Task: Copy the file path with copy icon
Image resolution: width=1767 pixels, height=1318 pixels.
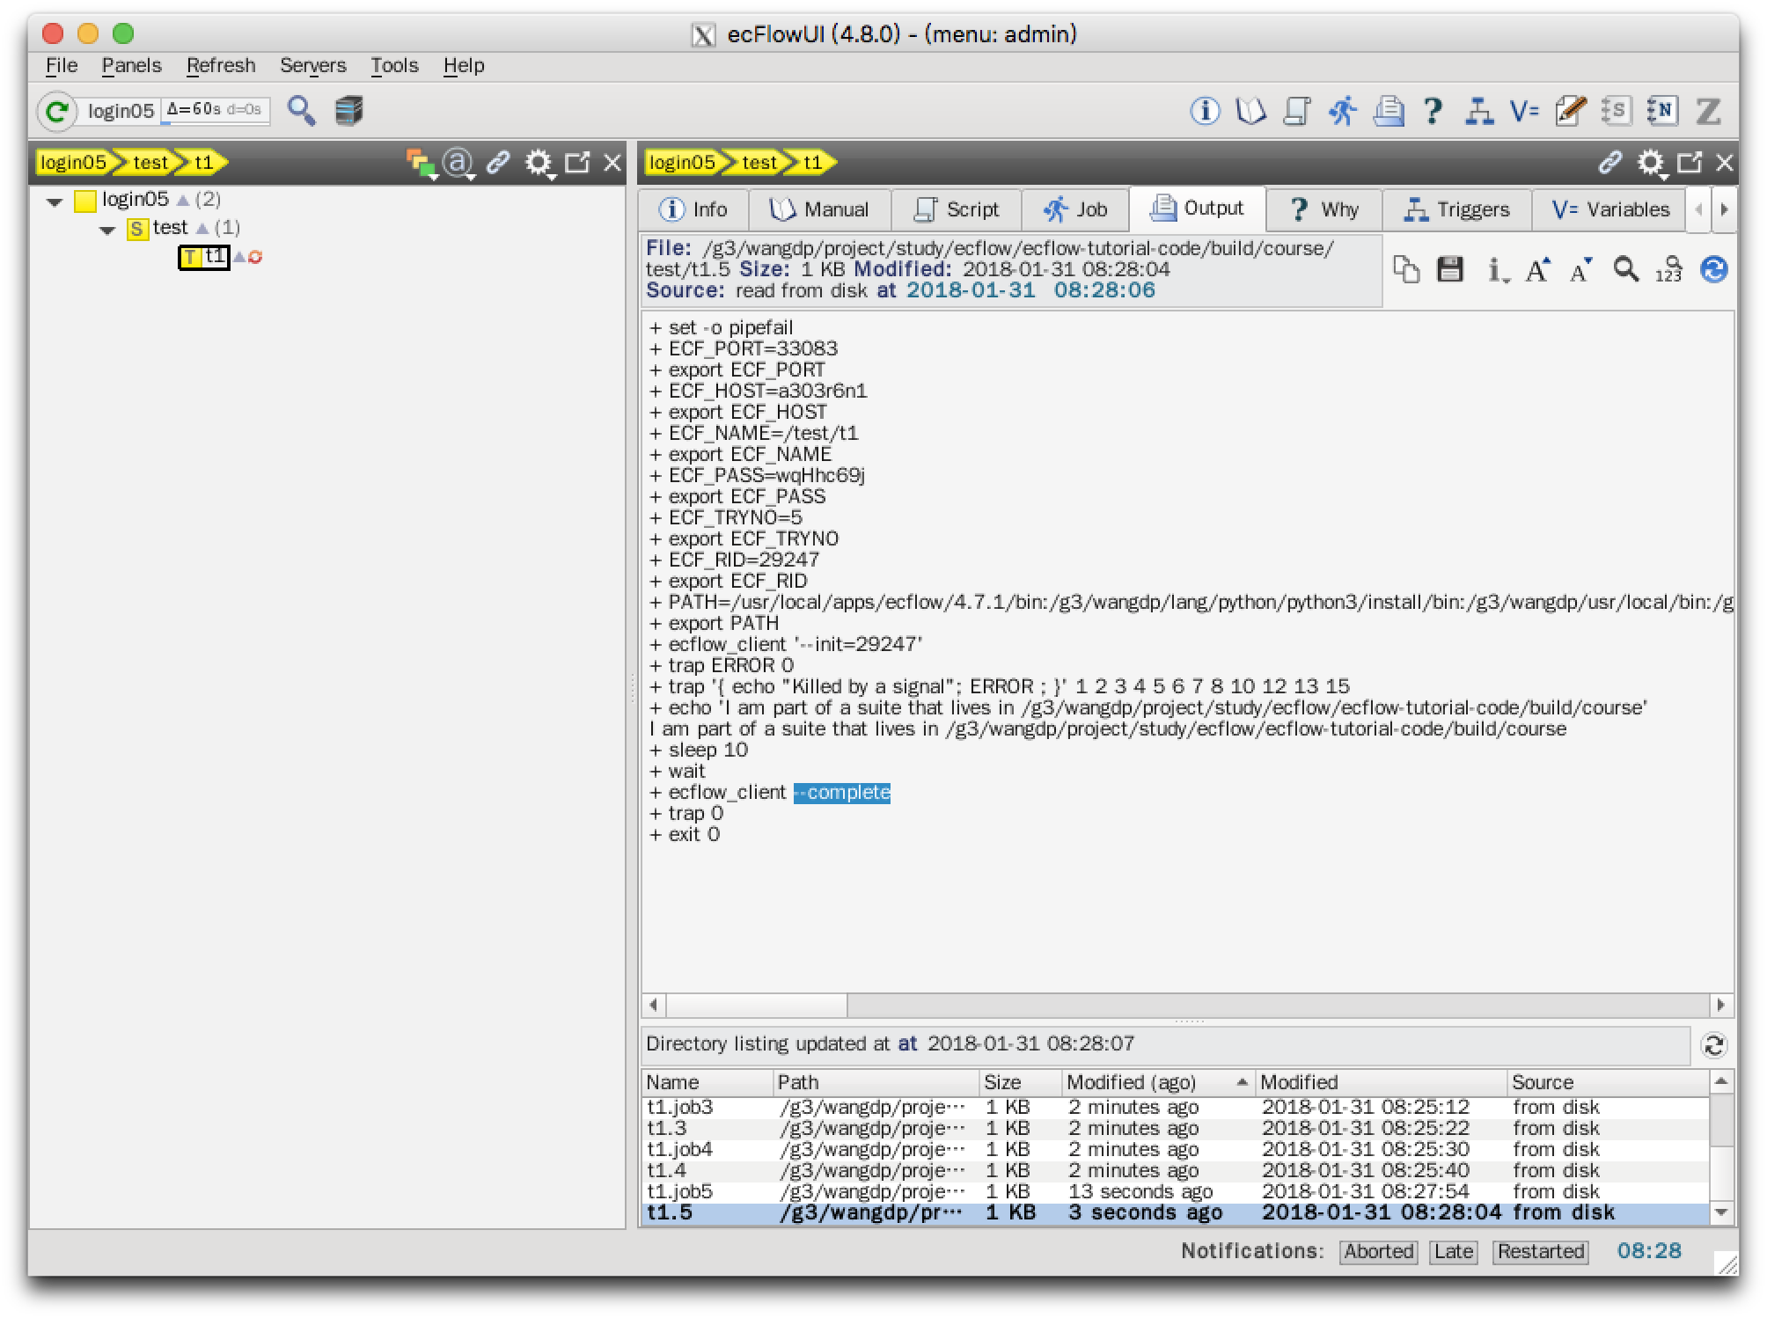Action: coord(1407,269)
